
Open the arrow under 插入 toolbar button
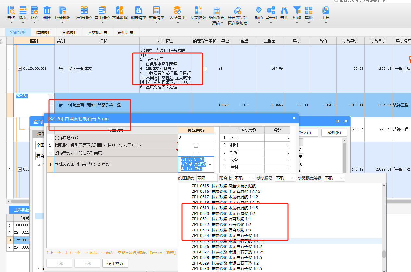23,23
